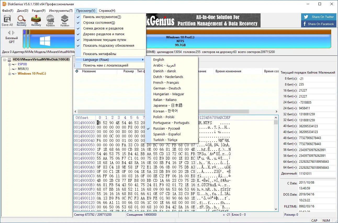This screenshot has height=223, width=338.
Task: Collapse the HD0 disk tree node
Action: pos(5,59)
